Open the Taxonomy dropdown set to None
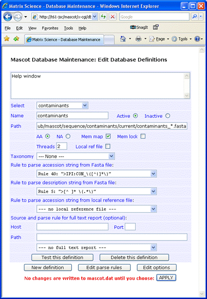The image size is (207, 299). pos(76,156)
